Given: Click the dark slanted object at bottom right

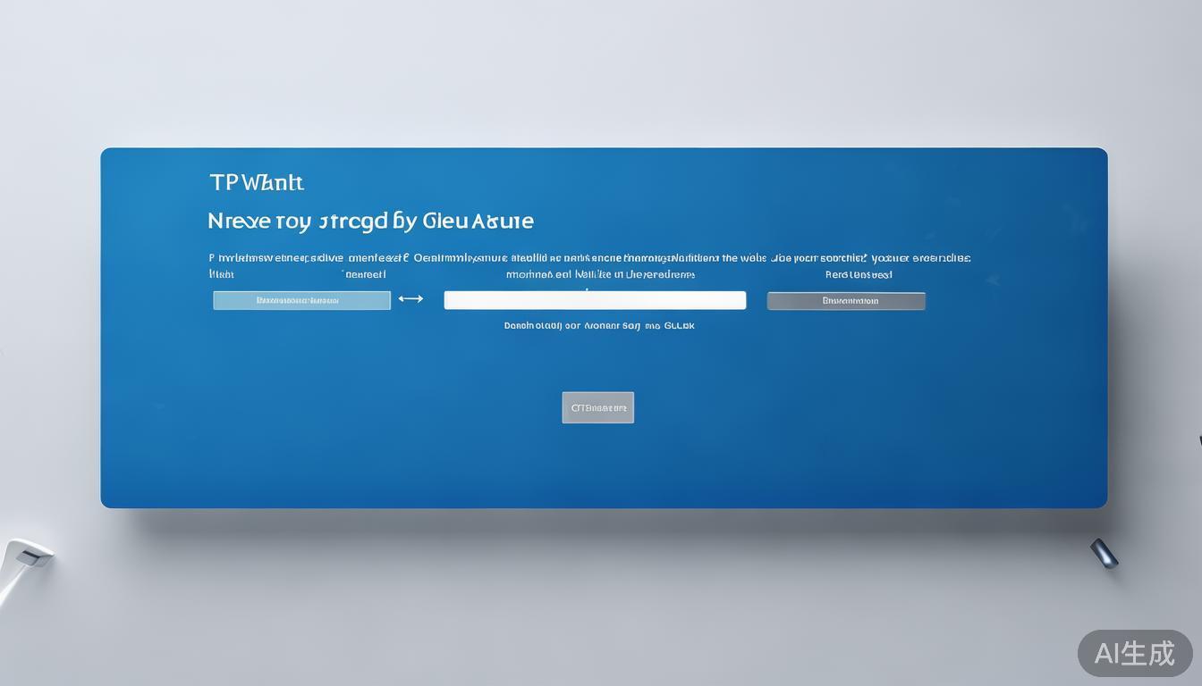Looking at the screenshot, I should [1104, 553].
